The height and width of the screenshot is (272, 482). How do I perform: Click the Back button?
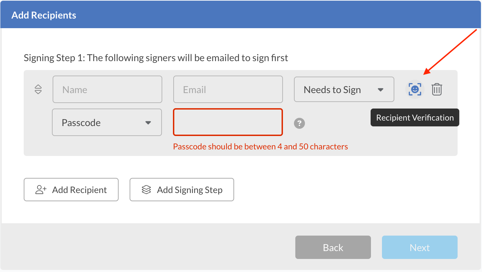(333, 247)
